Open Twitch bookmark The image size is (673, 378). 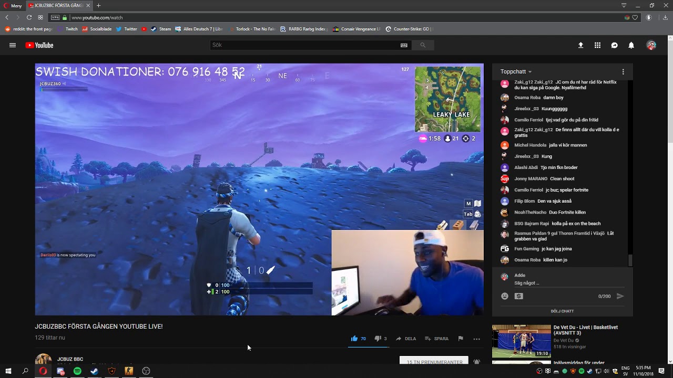coord(68,29)
